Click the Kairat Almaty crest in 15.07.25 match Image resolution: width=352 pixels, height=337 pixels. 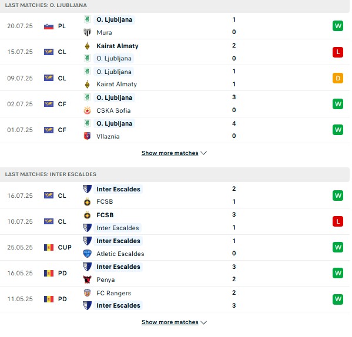click(87, 46)
